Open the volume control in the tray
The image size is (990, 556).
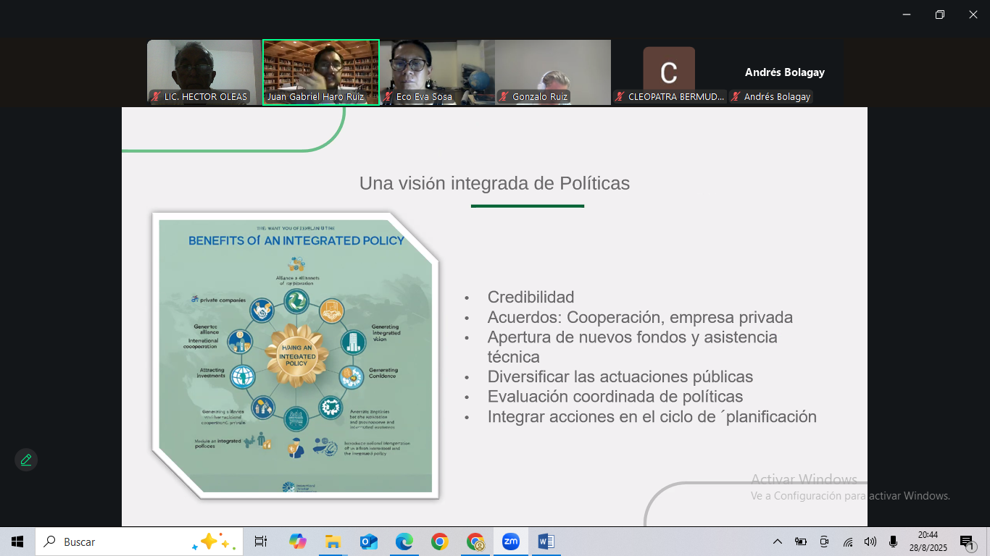[x=870, y=542]
